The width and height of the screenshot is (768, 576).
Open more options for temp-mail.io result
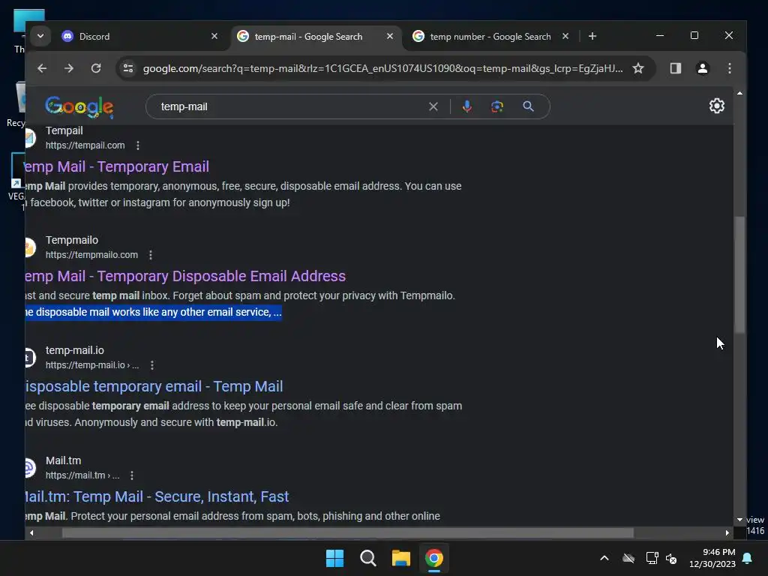[151, 365]
